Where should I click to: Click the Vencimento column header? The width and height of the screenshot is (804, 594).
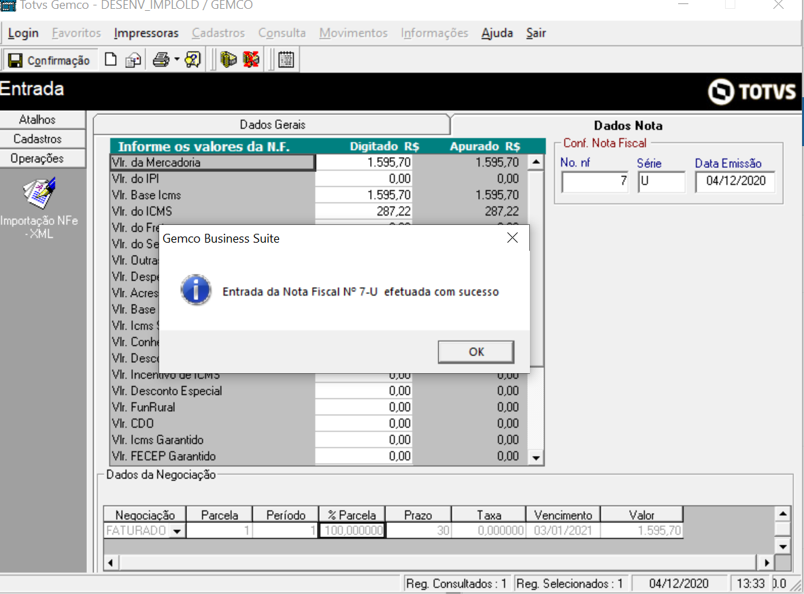(x=563, y=514)
